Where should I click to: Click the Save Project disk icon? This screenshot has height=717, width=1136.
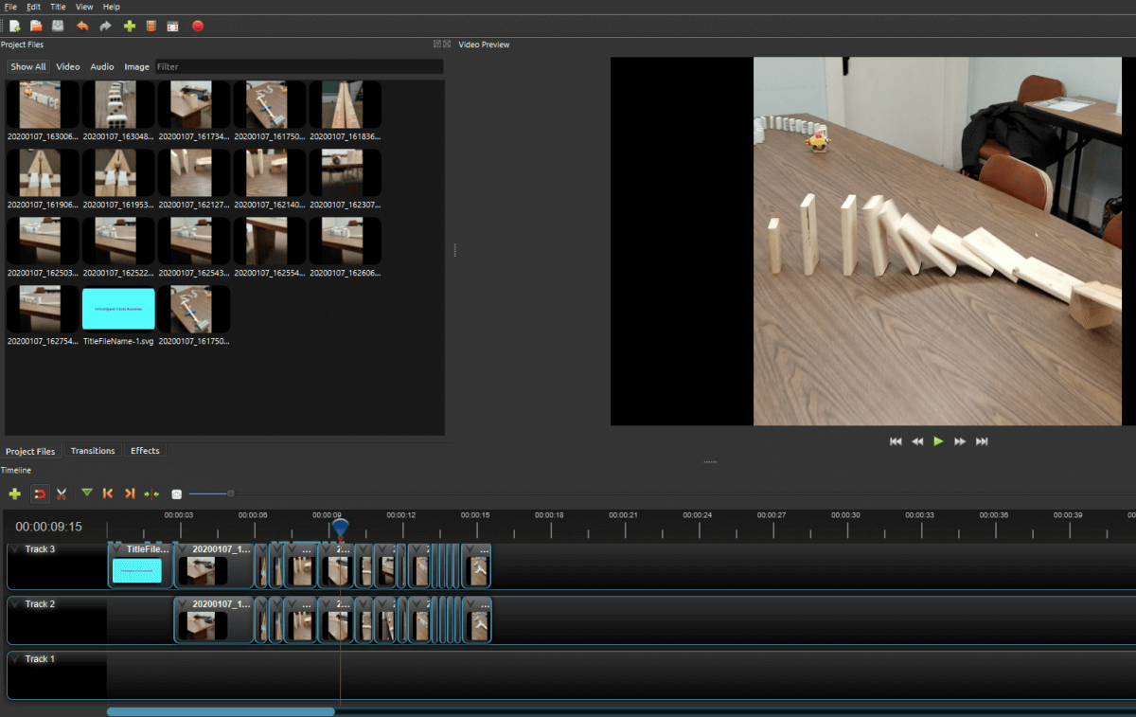tap(59, 27)
